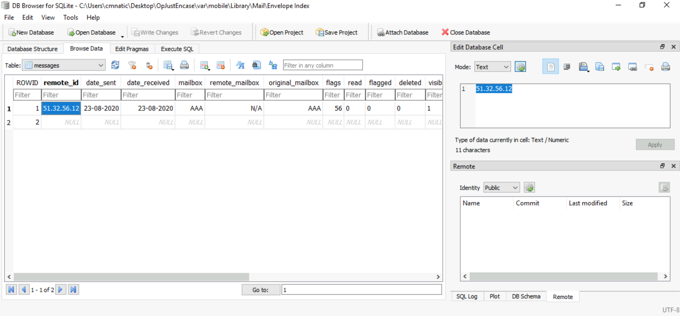Click the Refresh table data icon
Viewport: 680px width, 316px height.
click(114, 65)
